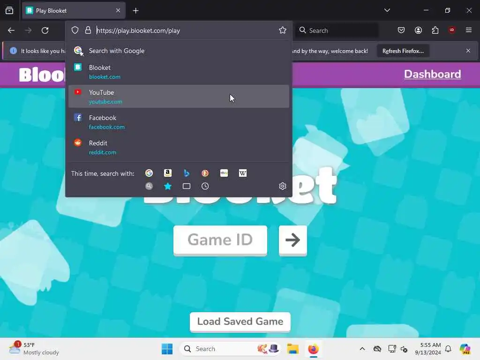Click the Load Saved Game button
Image resolution: width=480 pixels, height=360 pixels.
tap(240, 322)
